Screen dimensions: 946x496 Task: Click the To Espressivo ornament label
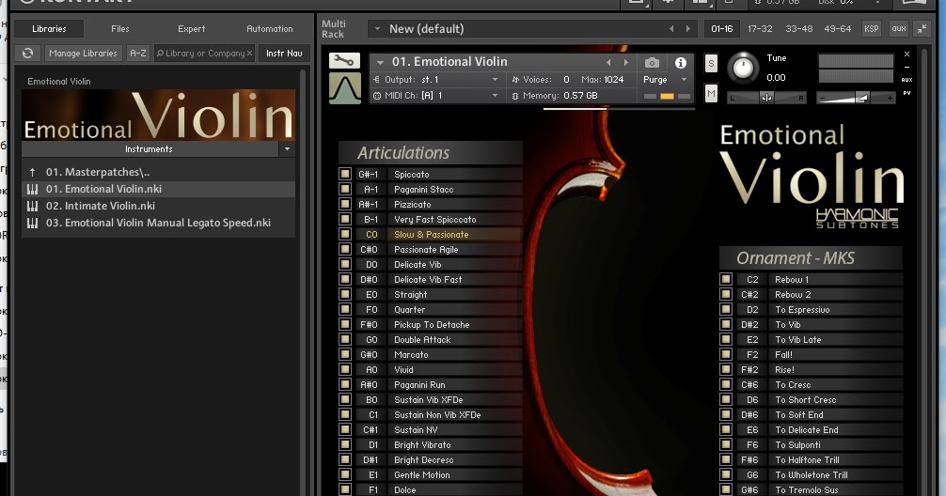(802, 309)
